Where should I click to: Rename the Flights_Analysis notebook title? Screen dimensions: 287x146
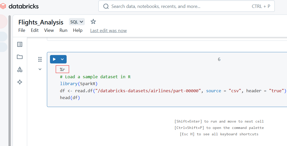point(41,22)
